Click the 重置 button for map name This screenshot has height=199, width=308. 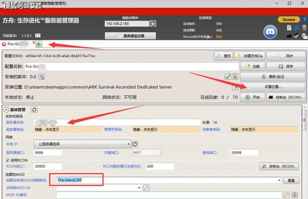pos(291,180)
